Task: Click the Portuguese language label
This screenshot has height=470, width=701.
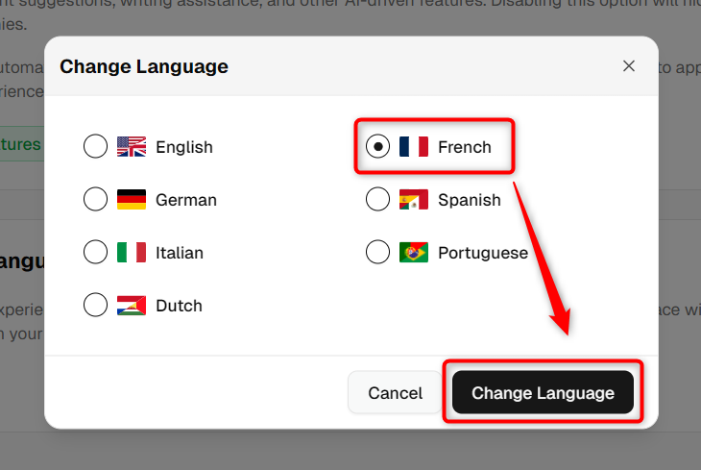Action: (483, 253)
